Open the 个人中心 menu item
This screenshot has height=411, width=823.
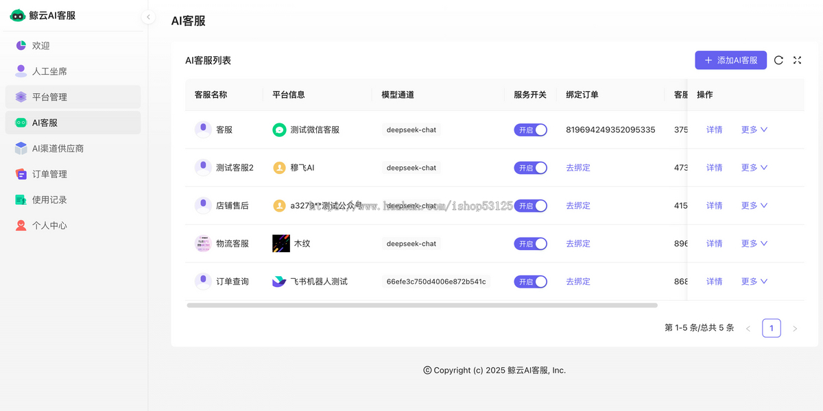[73, 225]
